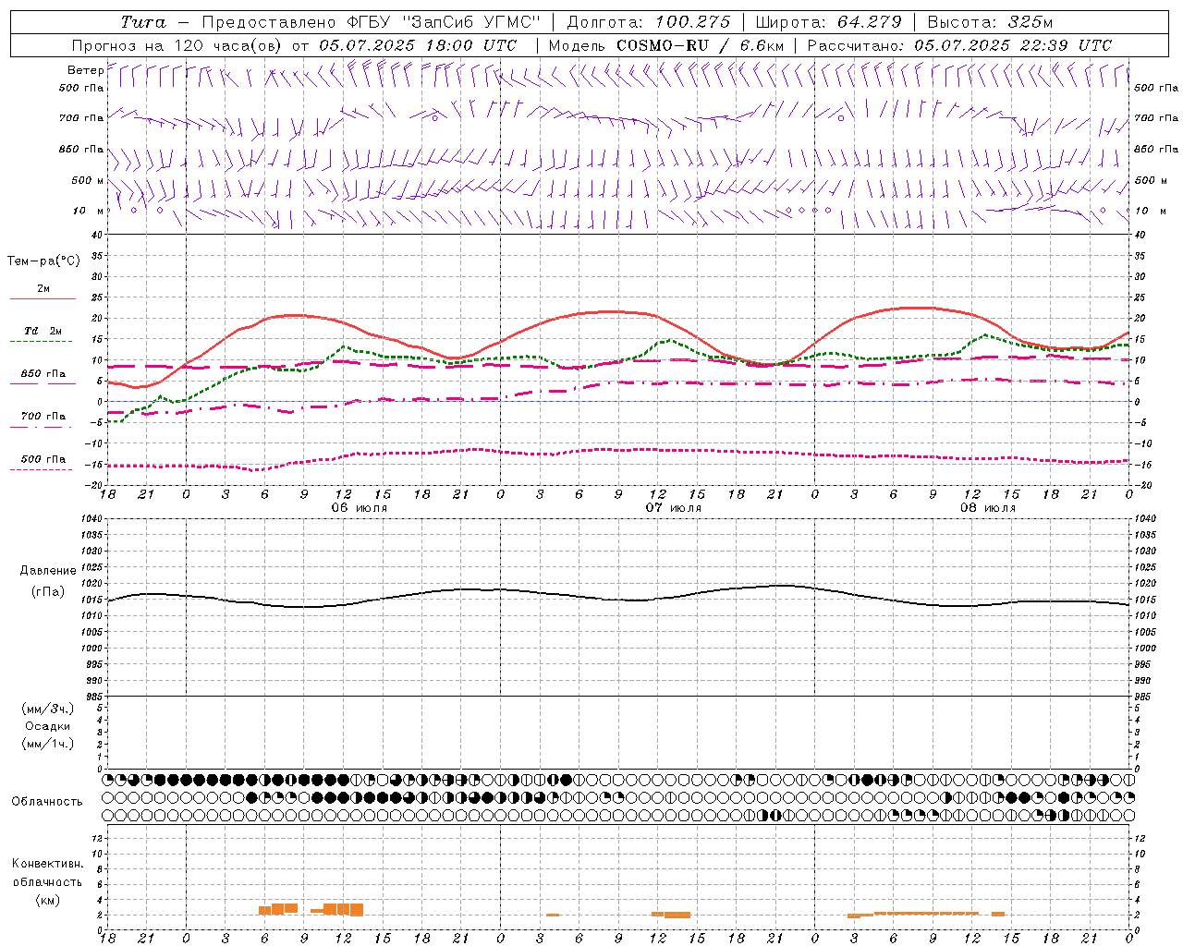
Task: Click left 10 м wind level label
Action: click(89, 211)
